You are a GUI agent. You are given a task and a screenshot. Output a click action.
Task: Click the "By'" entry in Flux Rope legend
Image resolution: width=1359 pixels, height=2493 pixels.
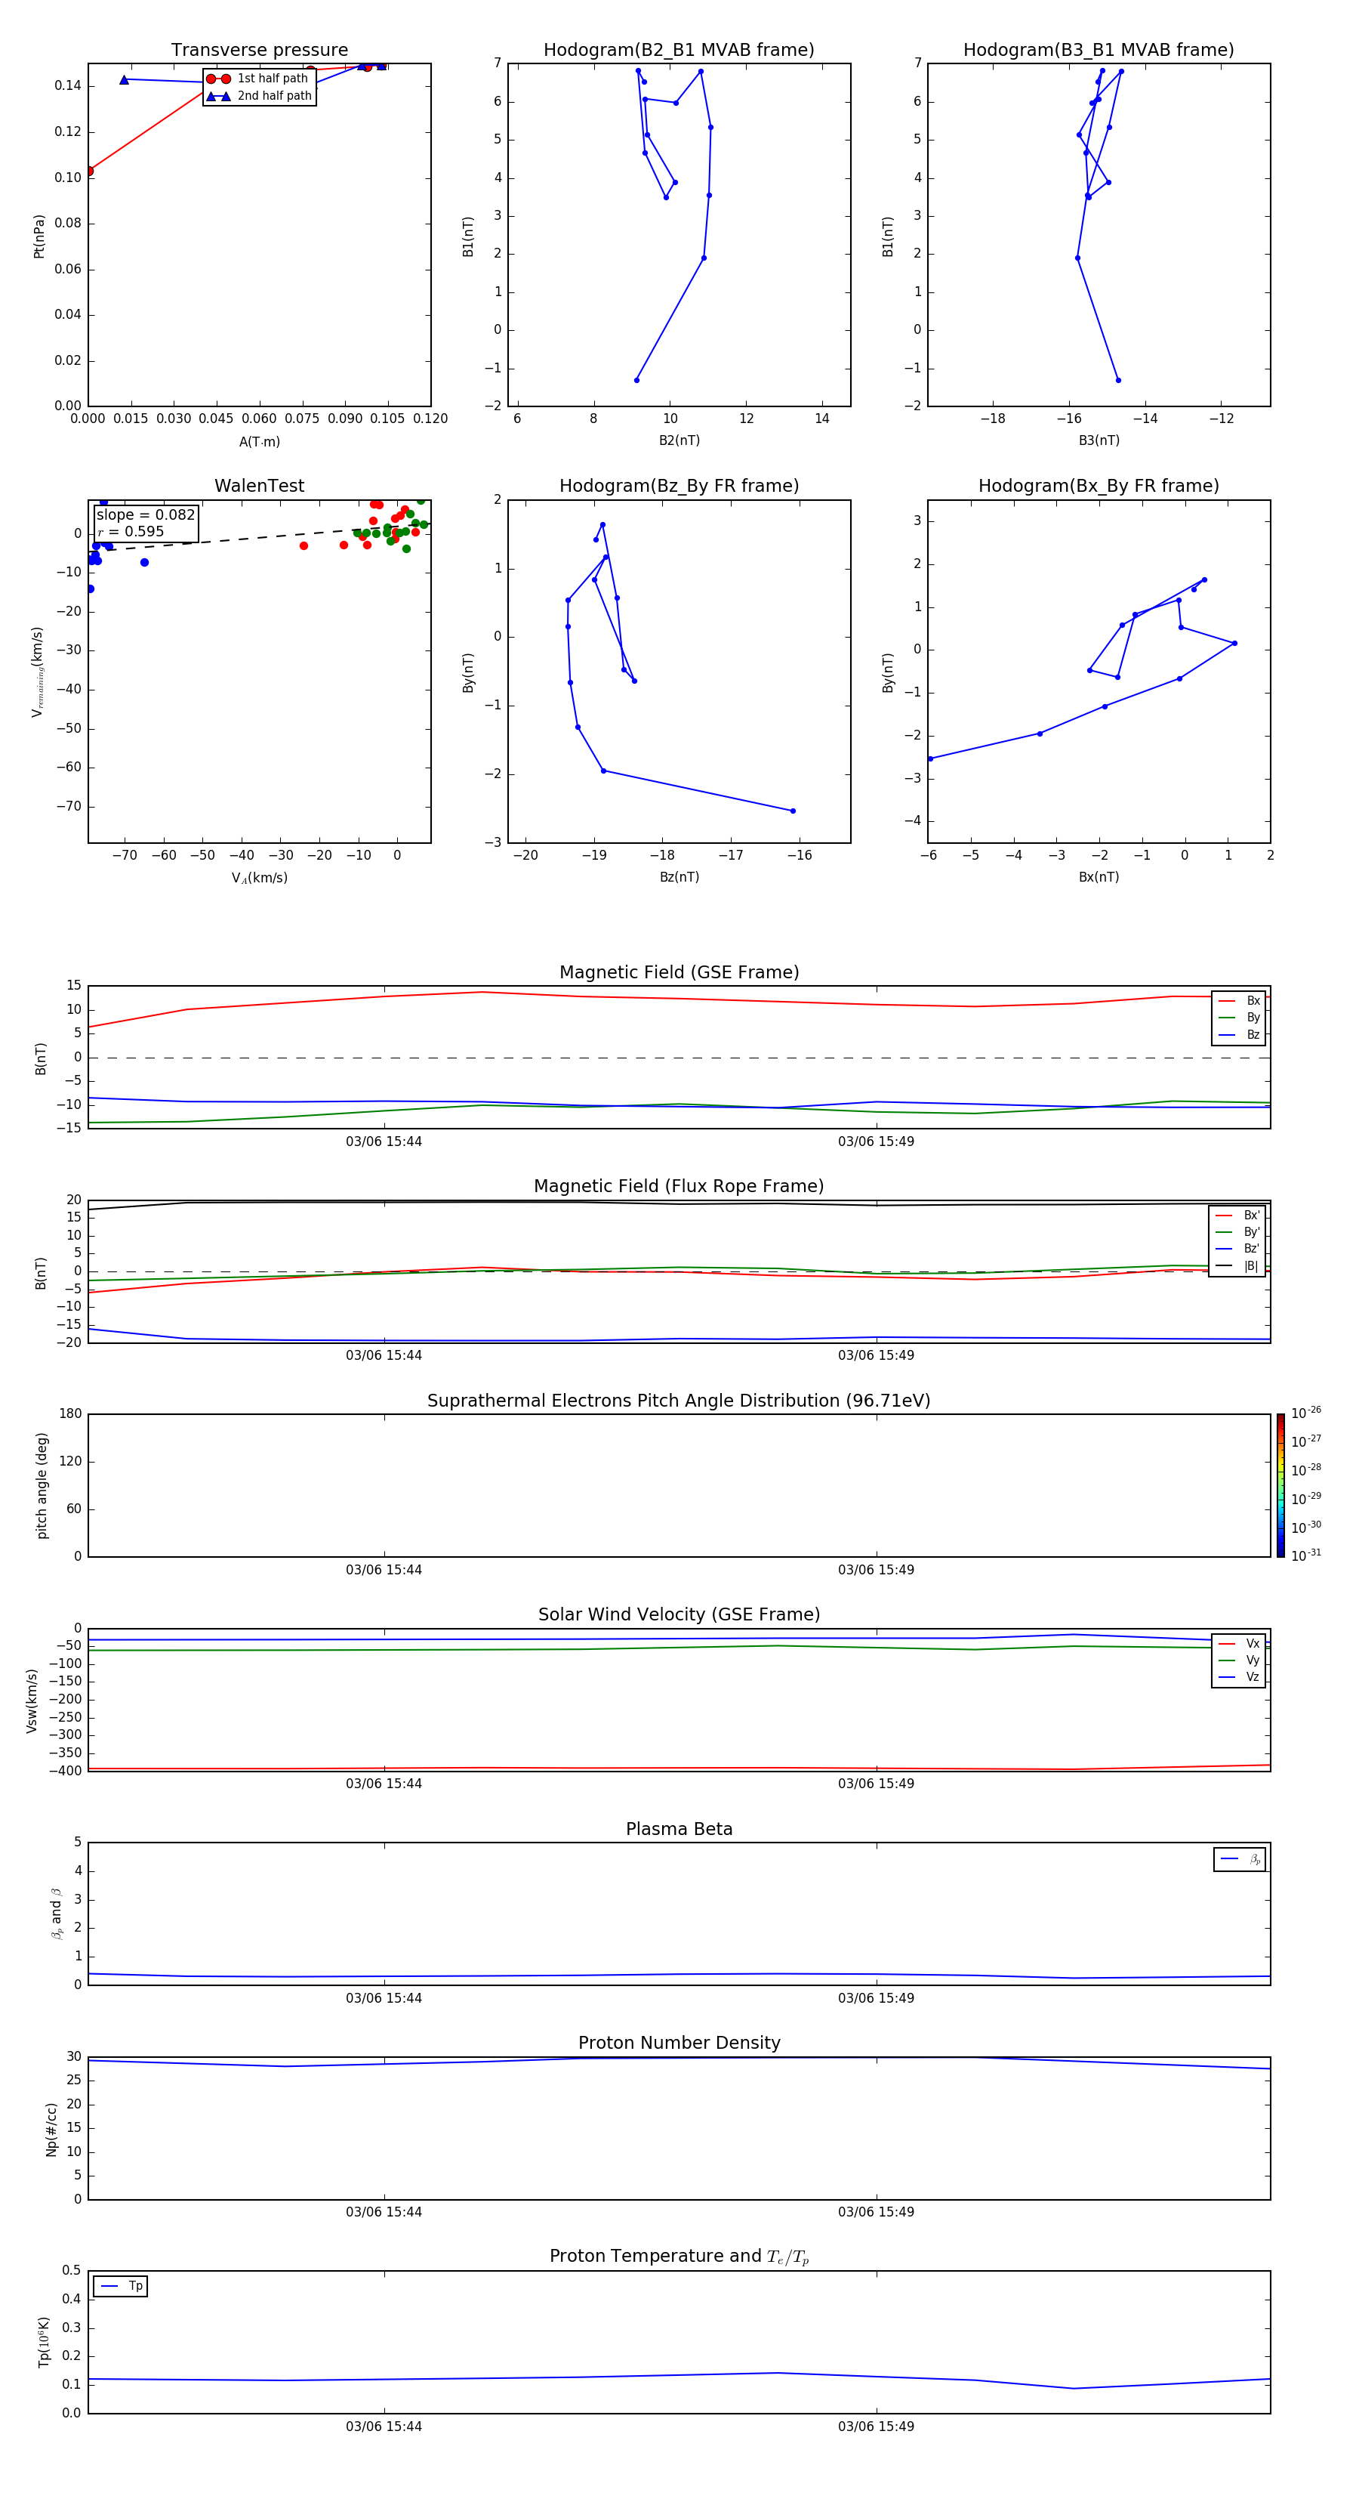1237,1232
